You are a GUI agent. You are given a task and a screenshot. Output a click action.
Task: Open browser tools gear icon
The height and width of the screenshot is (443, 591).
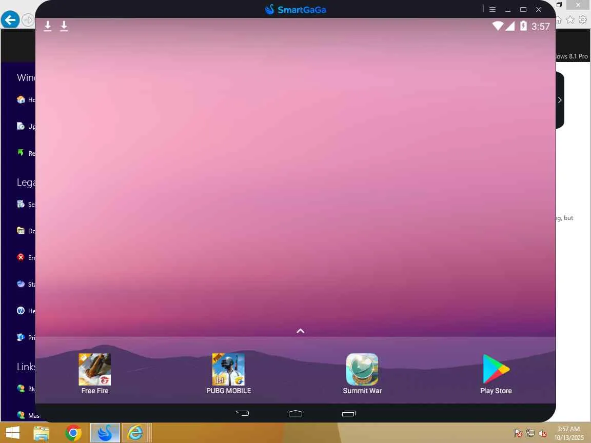[x=583, y=19]
